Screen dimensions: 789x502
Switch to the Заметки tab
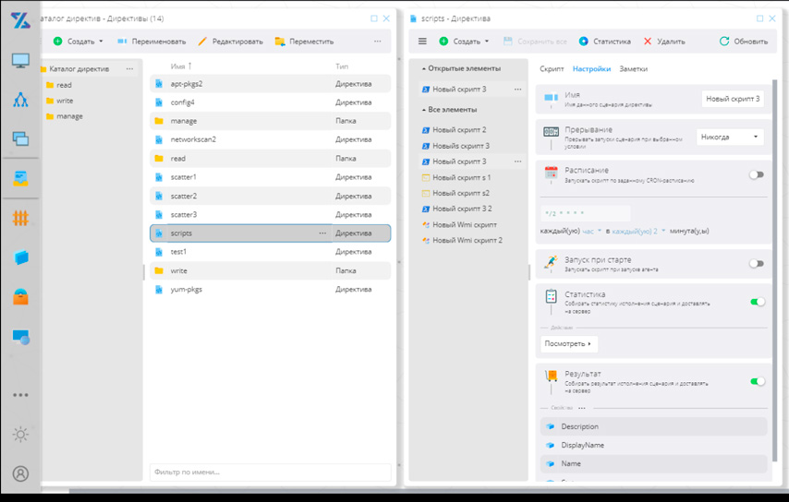point(633,69)
